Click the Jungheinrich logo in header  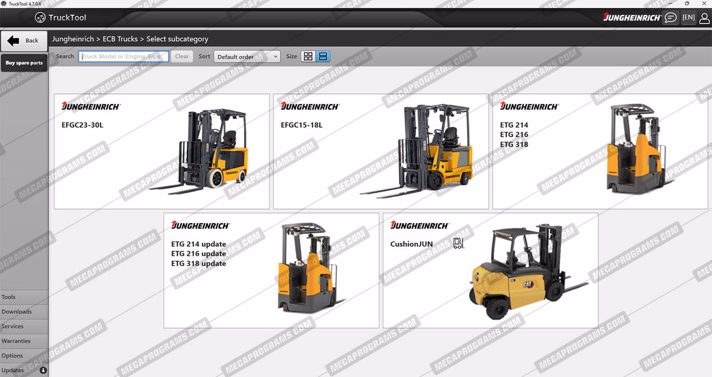tap(632, 18)
